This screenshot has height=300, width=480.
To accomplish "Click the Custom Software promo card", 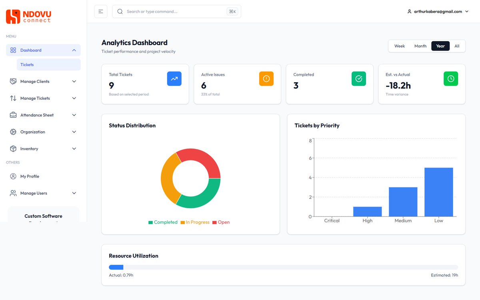I will [43, 214].
